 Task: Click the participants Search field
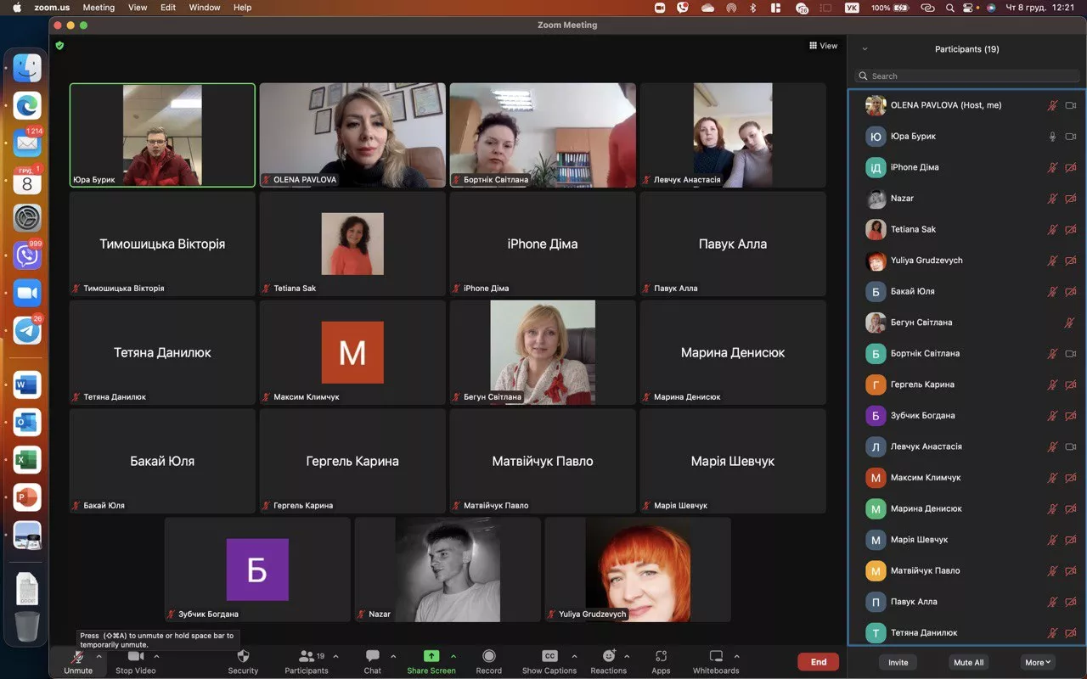coord(966,76)
